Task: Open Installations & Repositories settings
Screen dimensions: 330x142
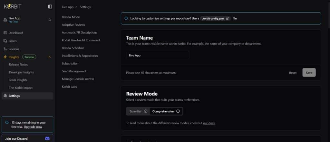Action: point(80,56)
